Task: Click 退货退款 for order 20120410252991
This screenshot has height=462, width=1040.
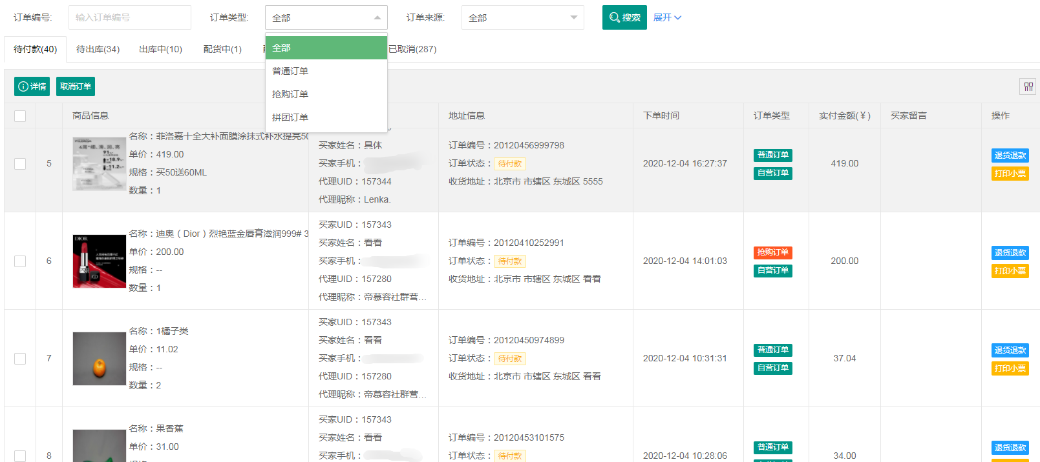Action: (1010, 253)
